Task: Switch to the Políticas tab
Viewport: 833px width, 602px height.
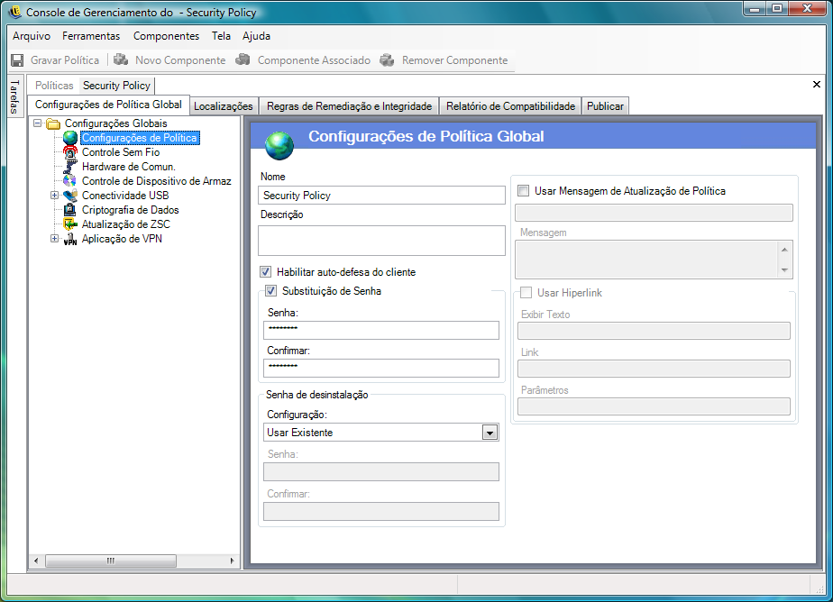Action: click(x=54, y=86)
